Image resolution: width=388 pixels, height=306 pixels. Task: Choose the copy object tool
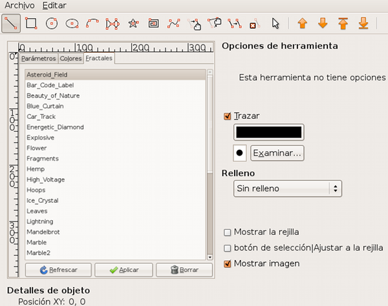tap(235, 23)
